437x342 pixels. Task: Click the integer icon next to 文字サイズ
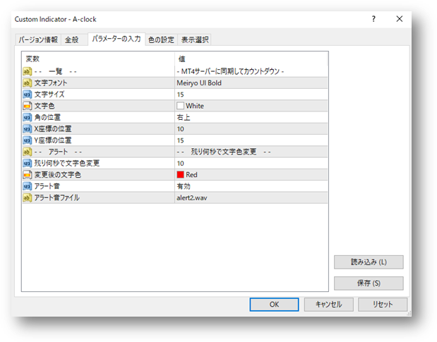[x=27, y=94]
